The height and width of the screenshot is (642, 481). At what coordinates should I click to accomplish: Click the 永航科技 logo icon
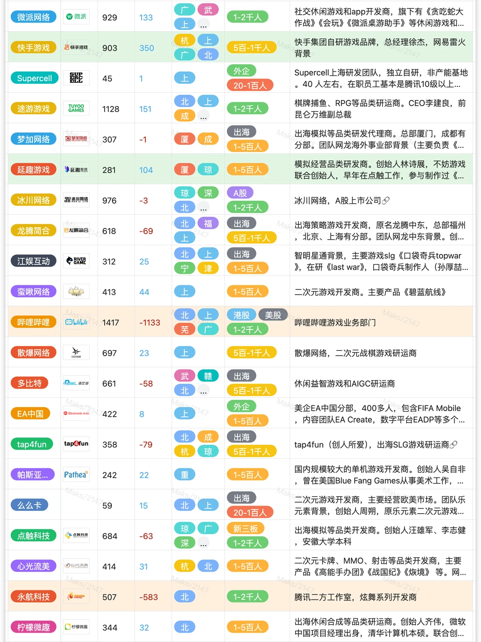coord(76,596)
